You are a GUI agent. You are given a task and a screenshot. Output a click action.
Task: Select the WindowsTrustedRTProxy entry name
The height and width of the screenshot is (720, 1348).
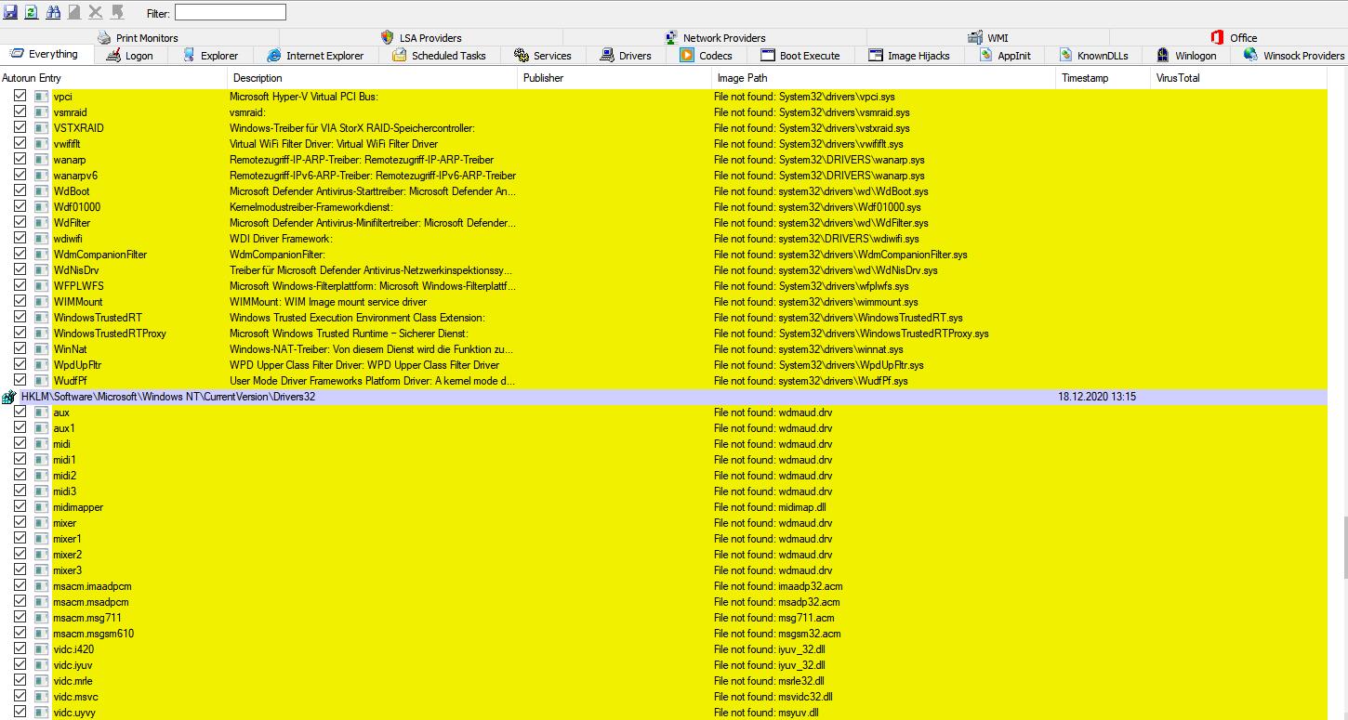[110, 334]
